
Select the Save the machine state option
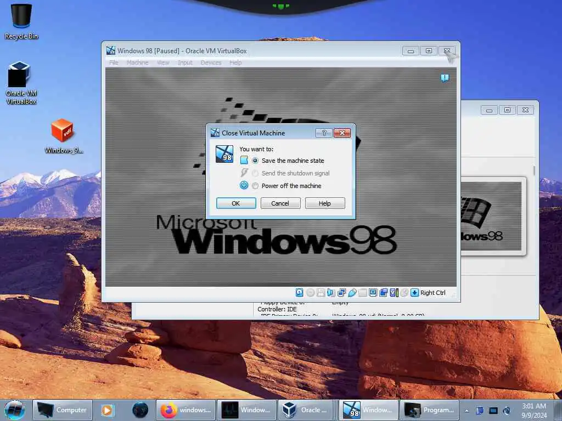click(255, 161)
